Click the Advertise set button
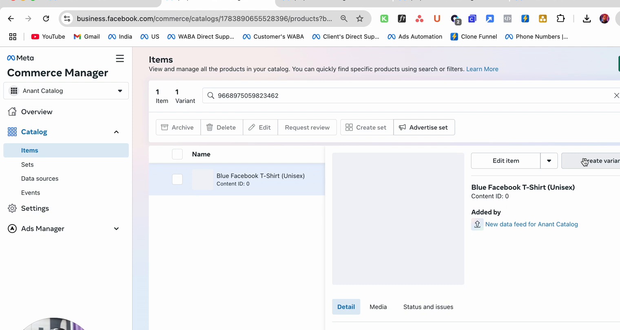 tap(424, 128)
